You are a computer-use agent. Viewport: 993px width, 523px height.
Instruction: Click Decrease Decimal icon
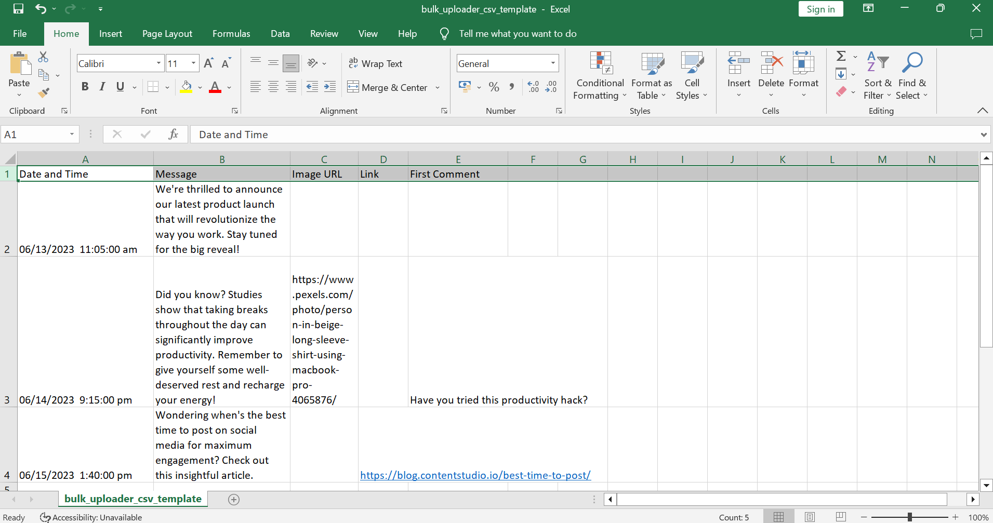[x=551, y=87]
